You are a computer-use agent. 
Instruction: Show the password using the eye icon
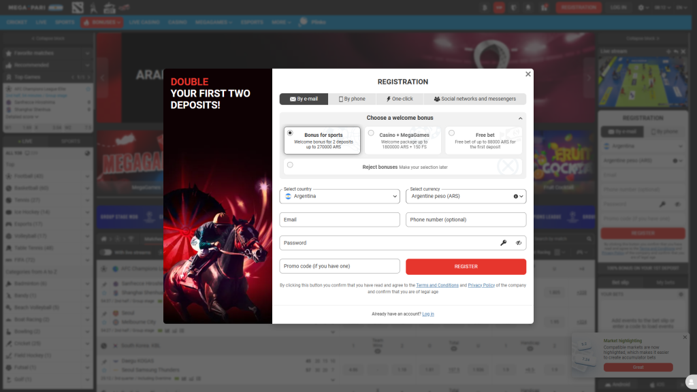click(519, 243)
